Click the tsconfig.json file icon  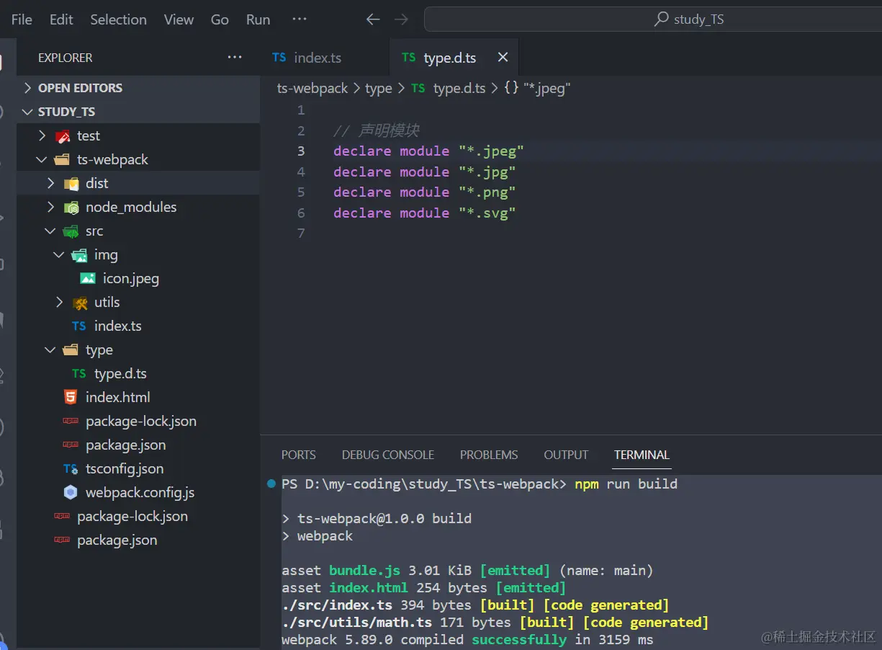(71, 469)
